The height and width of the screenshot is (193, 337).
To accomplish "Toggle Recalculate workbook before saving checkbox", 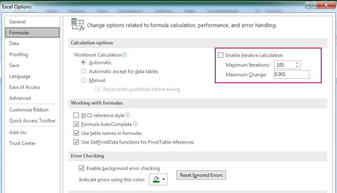I will pyautogui.click(x=98, y=89).
